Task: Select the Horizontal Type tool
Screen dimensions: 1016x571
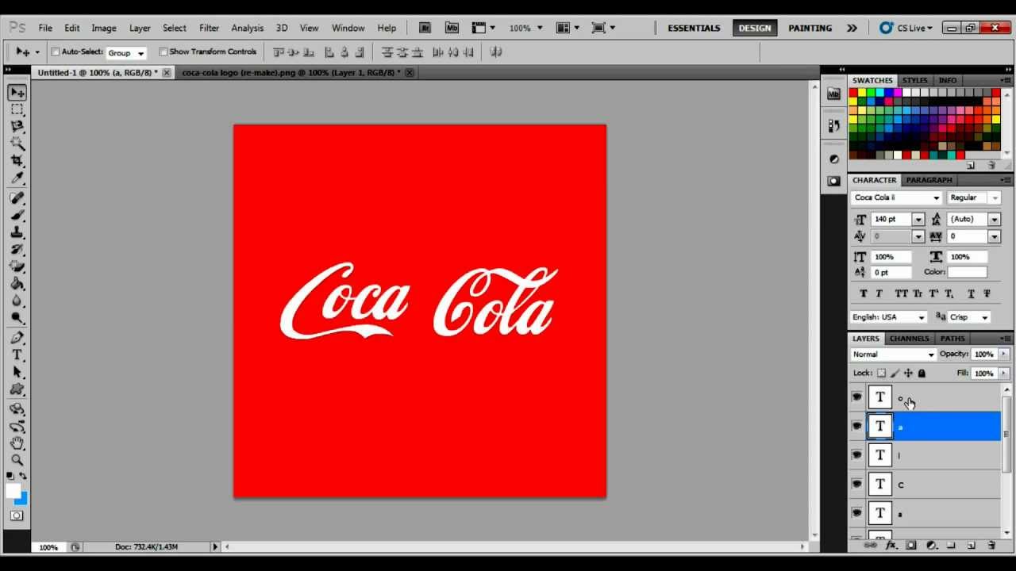Action: (17, 354)
